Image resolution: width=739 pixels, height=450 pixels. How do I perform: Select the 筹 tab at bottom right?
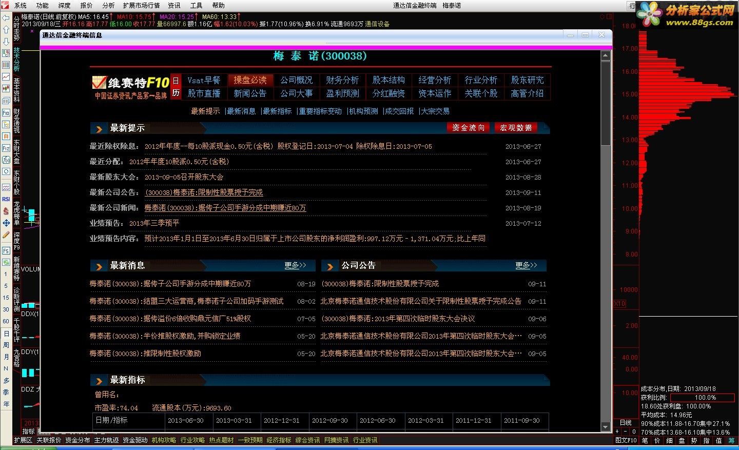731,440
